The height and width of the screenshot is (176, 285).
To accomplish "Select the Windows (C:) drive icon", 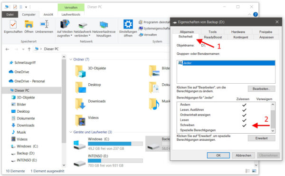I will (x=79, y=145).
